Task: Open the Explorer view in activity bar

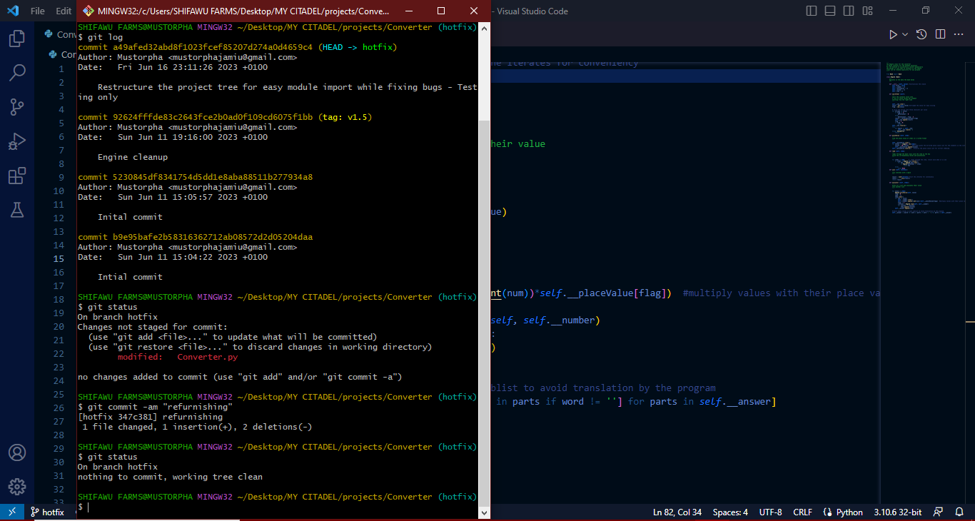Action: click(17, 39)
